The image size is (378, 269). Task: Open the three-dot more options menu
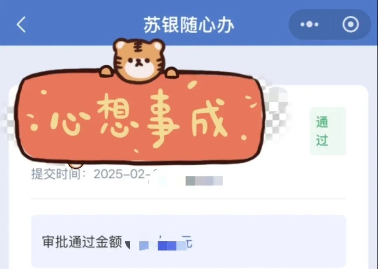pos(309,24)
